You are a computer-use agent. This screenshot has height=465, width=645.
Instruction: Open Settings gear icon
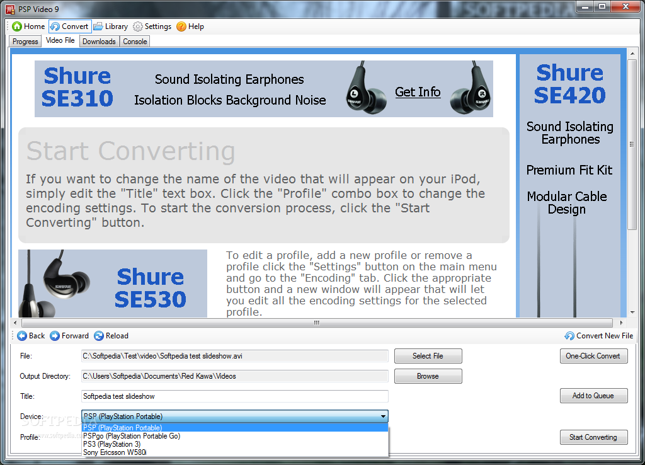coord(138,26)
